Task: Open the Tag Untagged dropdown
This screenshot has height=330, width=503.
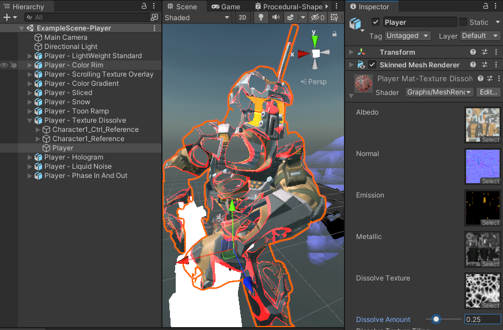Action: [x=407, y=36]
